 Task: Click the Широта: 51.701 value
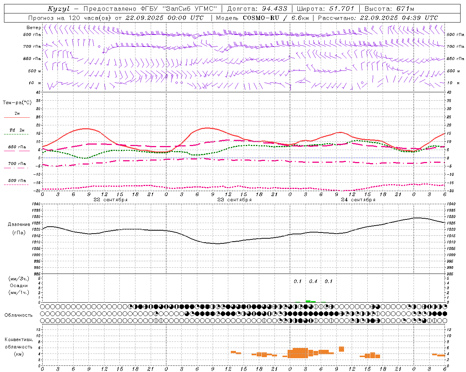325,9
